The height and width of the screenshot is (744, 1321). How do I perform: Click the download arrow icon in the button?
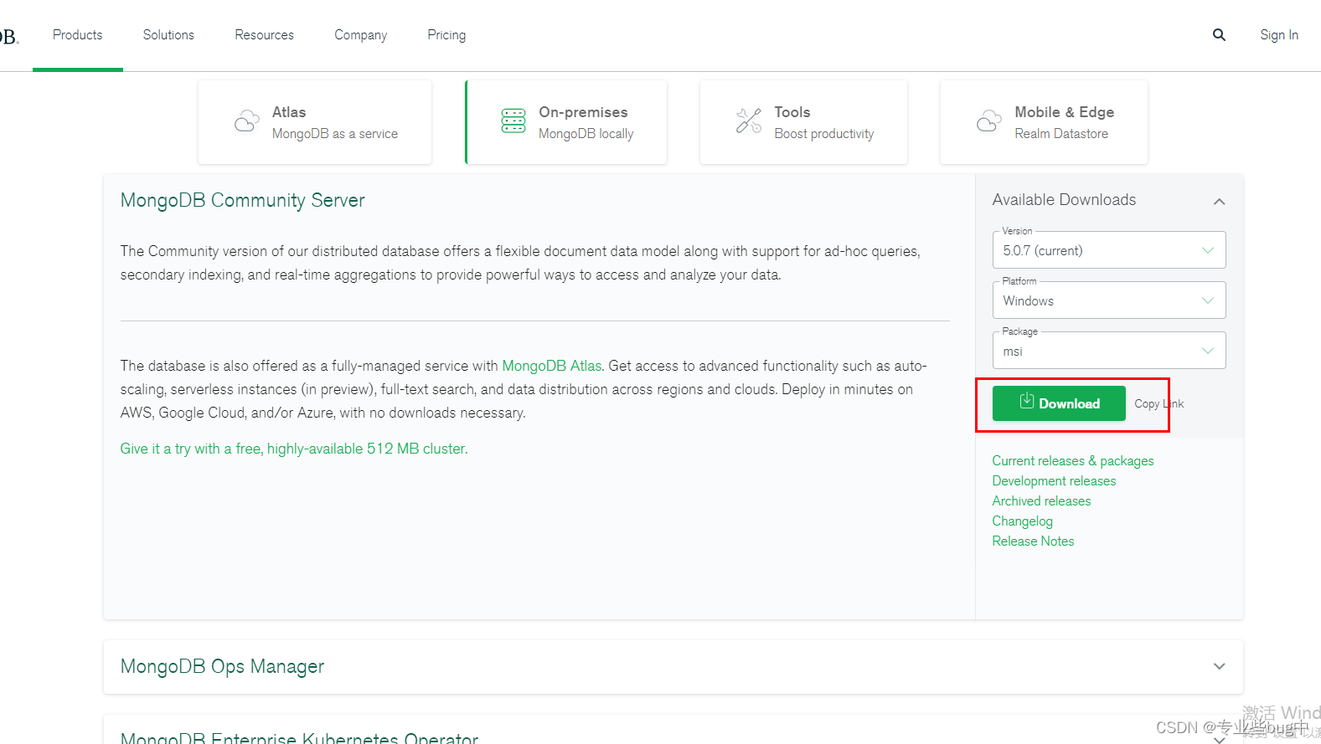(x=1026, y=402)
